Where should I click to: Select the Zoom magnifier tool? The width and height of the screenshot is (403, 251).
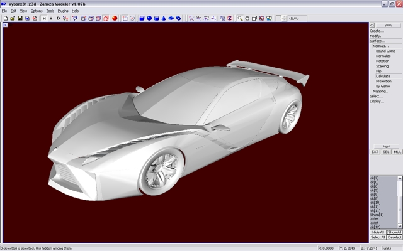click(x=240, y=18)
